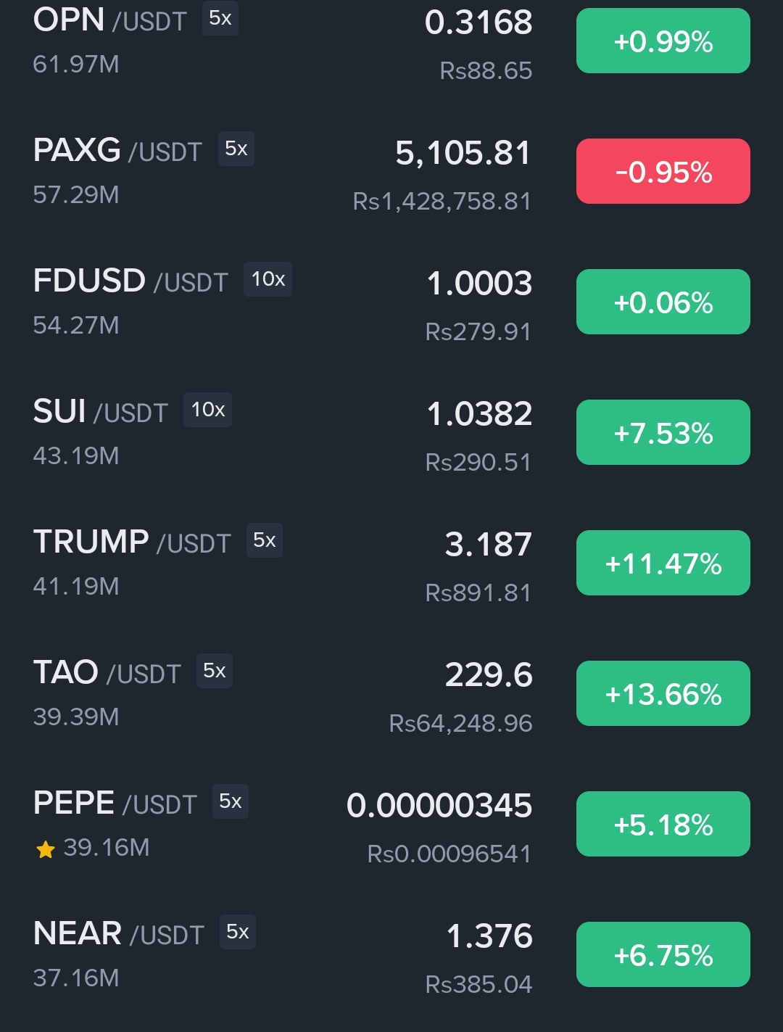
Task: Tap the NEAR 5x leverage badge
Action: [237, 932]
